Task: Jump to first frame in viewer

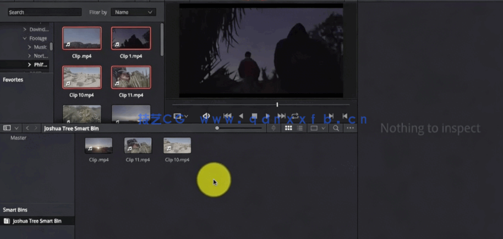Action: coord(227,116)
